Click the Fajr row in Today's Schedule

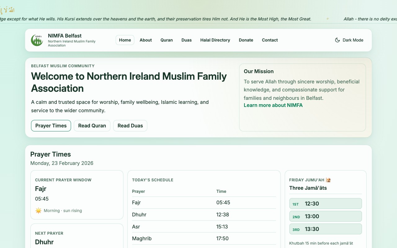(204, 202)
